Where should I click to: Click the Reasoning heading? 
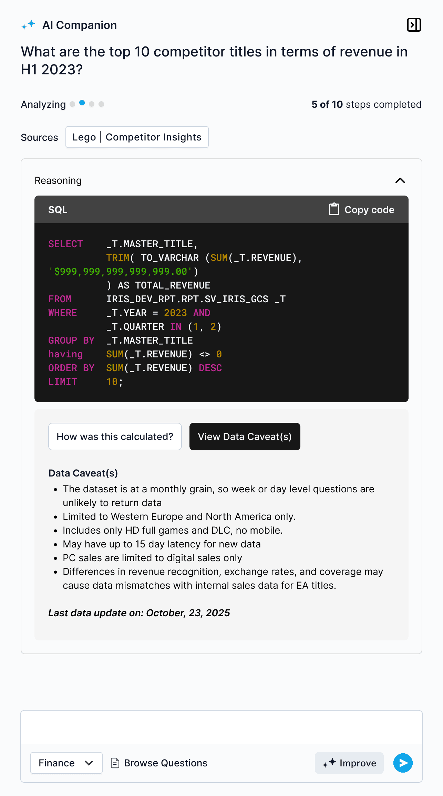[x=58, y=180]
